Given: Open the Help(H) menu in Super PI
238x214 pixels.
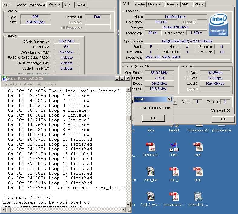Looking at the screenshot, I should click(x=50, y=84).
